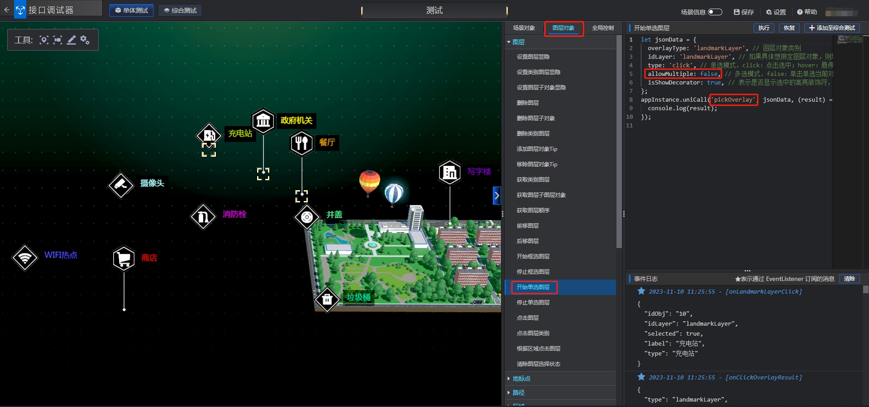Collapse the 图层 tree section
This screenshot has height=407, width=869.
point(509,42)
